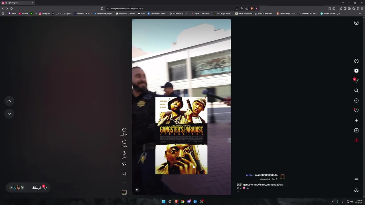Open the volume control in system tray
This screenshot has width=365, height=205.
click(x=351, y=202)
